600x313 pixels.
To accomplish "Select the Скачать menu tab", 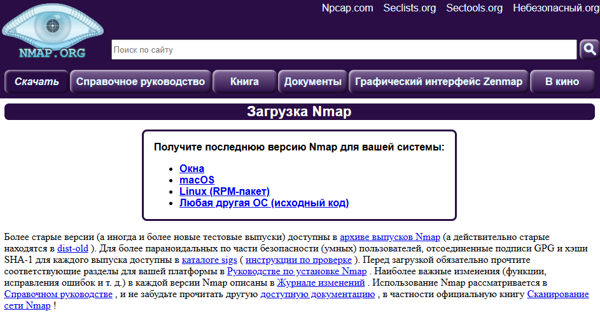I will coord(37,81).
